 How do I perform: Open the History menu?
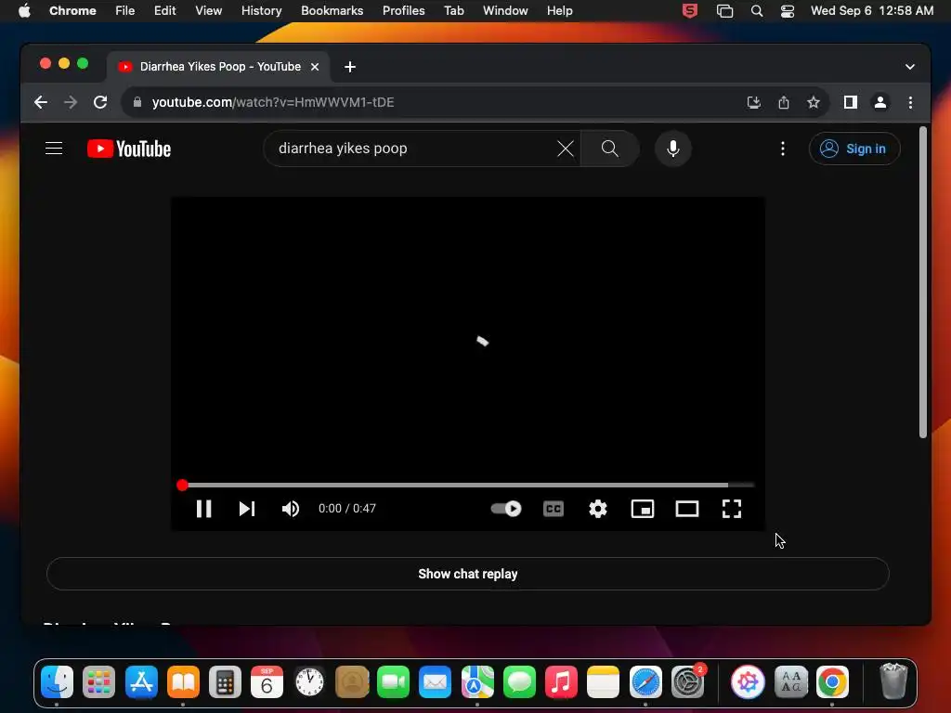[261, 11]
